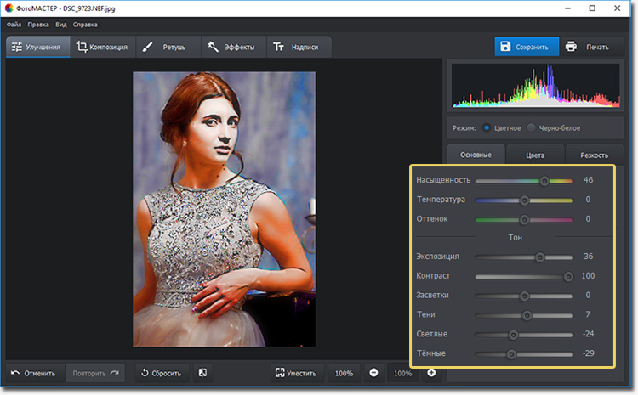Undo with the Отменить button

tap(34, 373)
